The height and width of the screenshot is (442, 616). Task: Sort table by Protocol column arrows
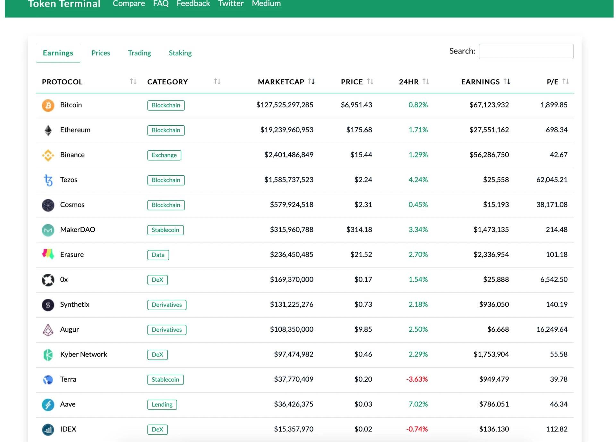click(133, 81)
